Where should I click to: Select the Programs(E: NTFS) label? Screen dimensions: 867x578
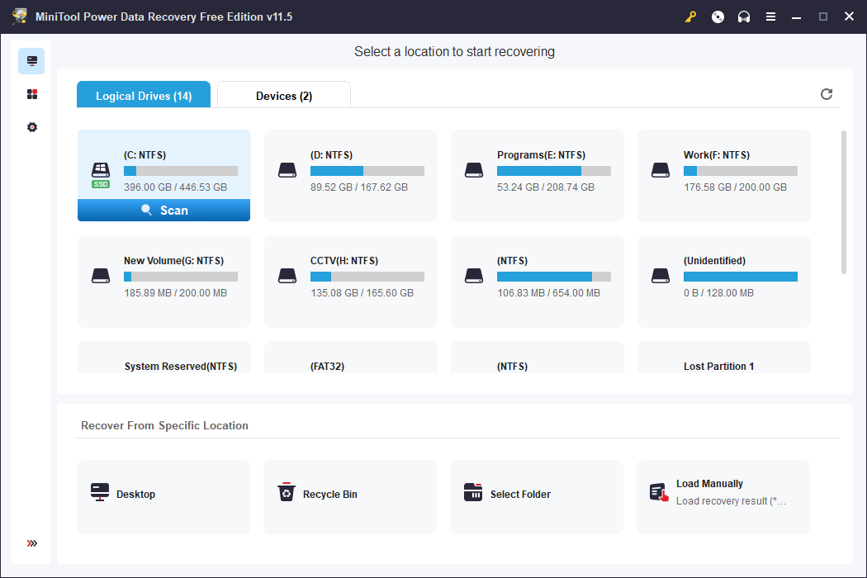coord(541,155)
